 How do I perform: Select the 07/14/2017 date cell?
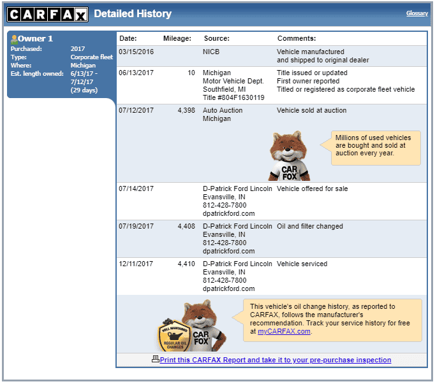136,188
